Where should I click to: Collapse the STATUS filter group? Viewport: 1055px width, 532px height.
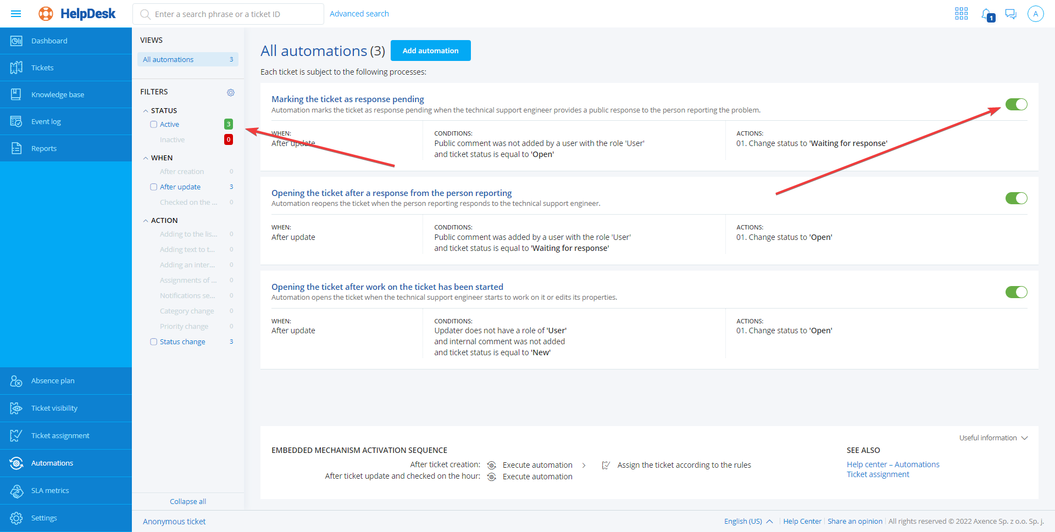point(146,111)
